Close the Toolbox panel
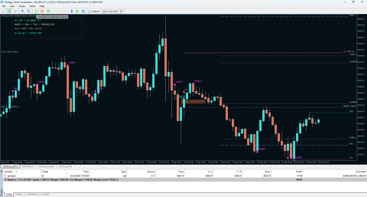This screenshot has height=197, width=367. [1, 171]
